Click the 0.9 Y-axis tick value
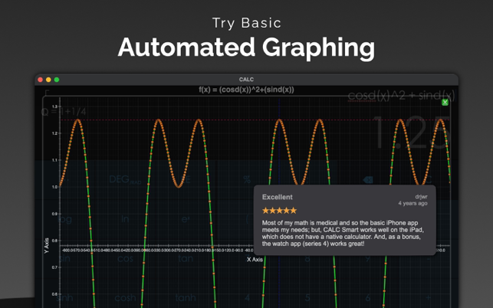 [54, 214]
